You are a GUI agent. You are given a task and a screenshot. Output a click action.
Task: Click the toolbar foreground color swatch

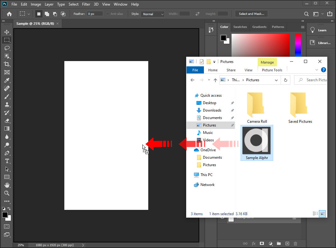5,215
